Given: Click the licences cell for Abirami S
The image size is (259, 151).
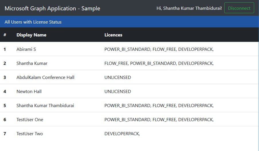Looking at the screenshot, I should click(159, 49).
